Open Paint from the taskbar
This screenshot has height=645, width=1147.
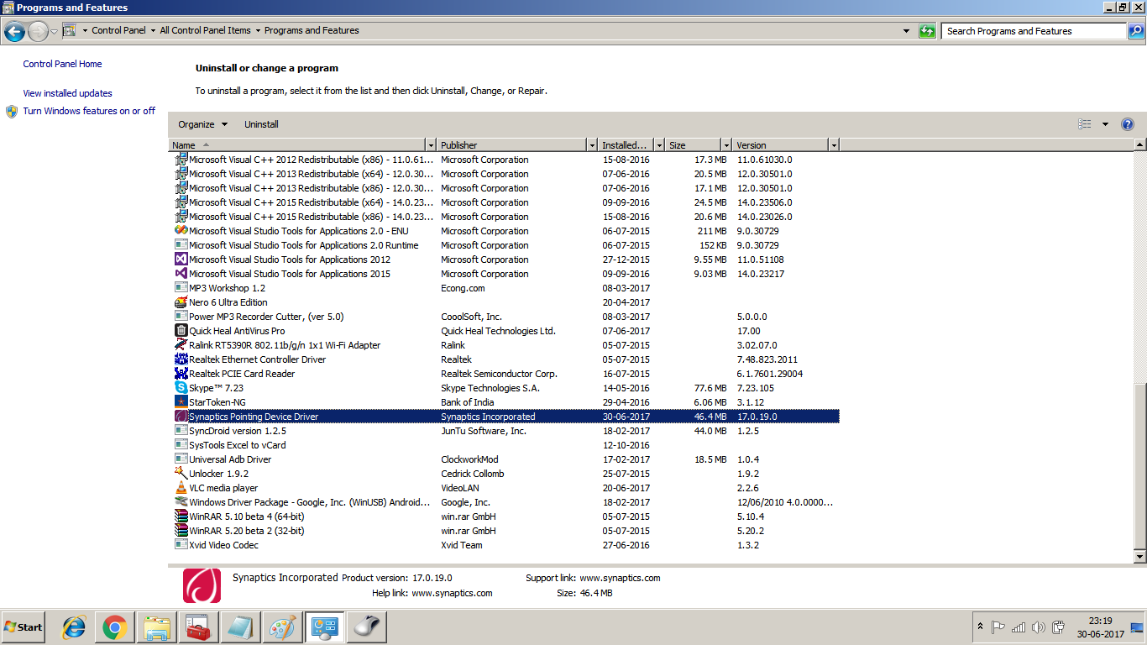[x=281, y=627]
